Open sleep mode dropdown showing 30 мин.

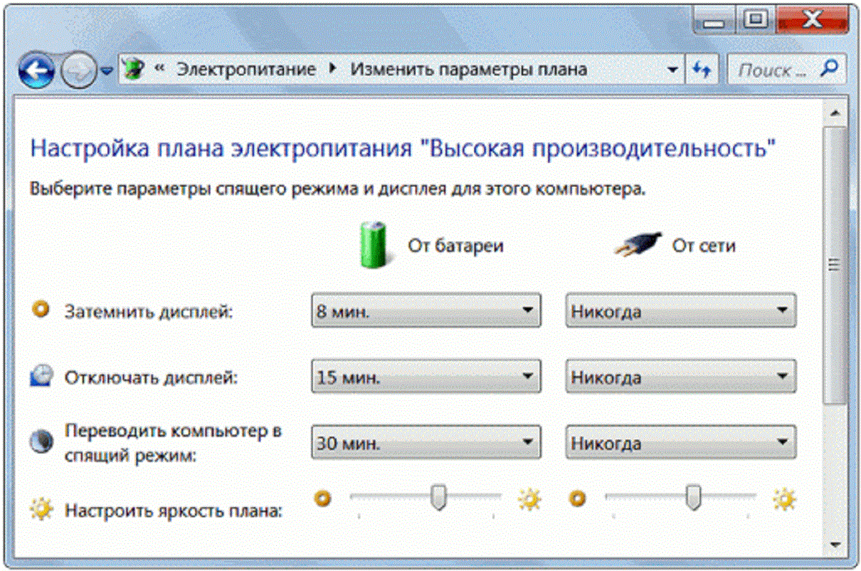(425, 443)
